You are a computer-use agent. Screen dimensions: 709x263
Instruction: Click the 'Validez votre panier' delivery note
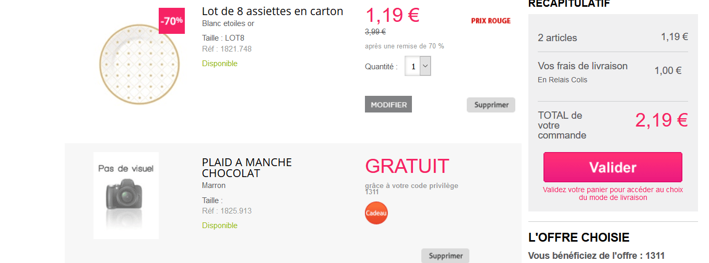coord(612,193)
